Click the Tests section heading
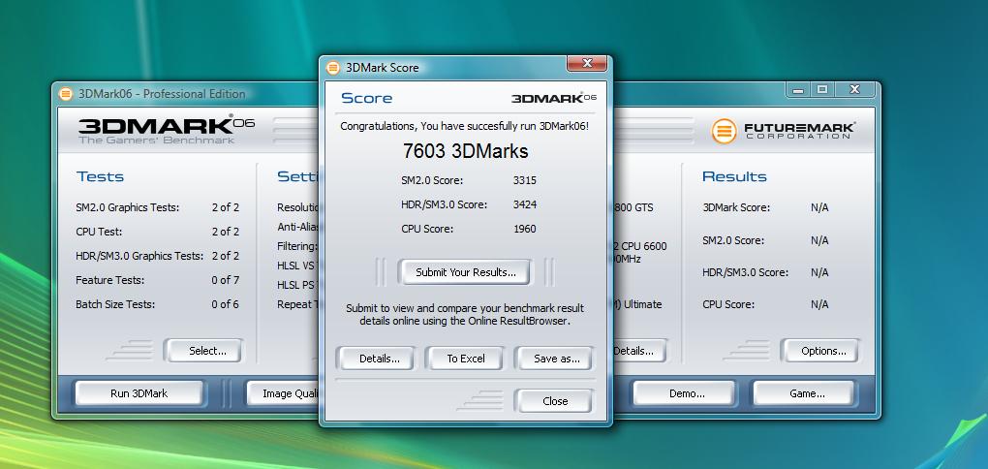The height and width of the screenshot is (469, 988). click(100, 176)
